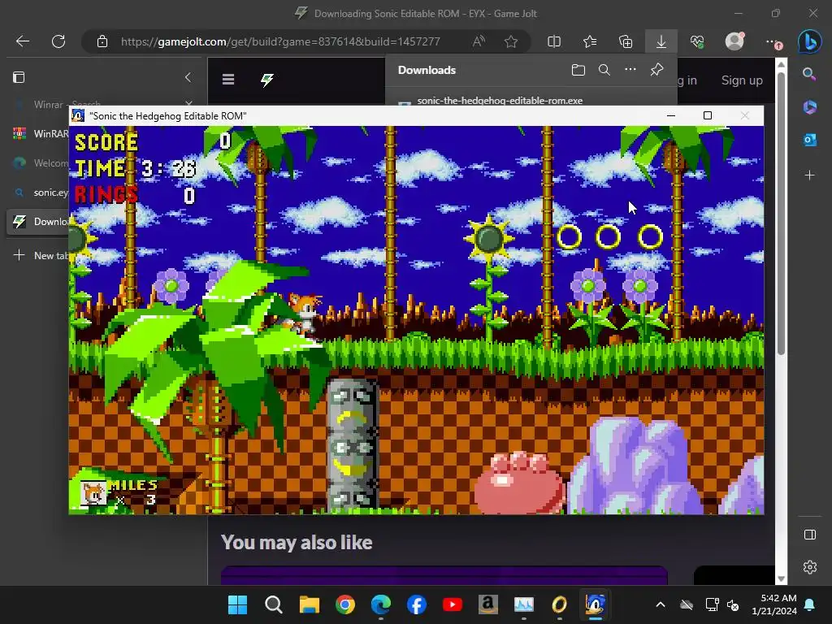
Task: Open the Read aloud icon in the address bar
Action: 479,41
